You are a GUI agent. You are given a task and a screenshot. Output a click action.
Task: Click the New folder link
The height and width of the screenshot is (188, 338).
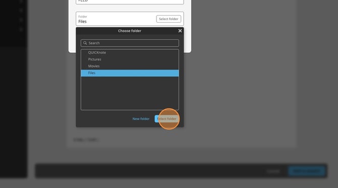[x=141, y=119]
